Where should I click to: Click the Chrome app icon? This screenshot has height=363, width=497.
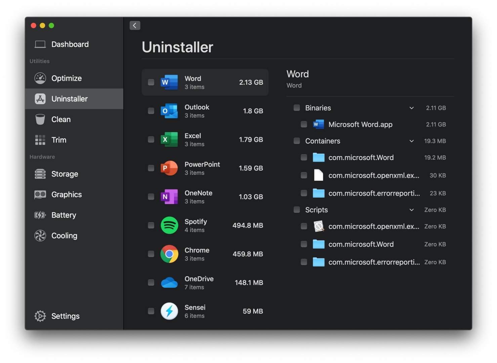(169, 254)
